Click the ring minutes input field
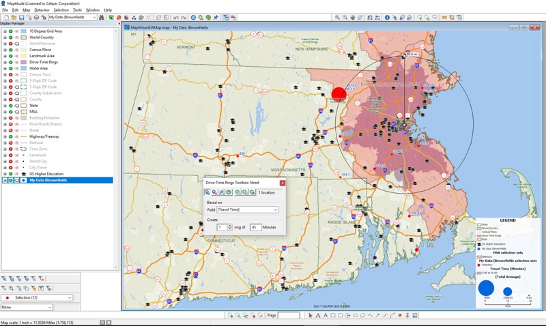 [x=255, y=227]
